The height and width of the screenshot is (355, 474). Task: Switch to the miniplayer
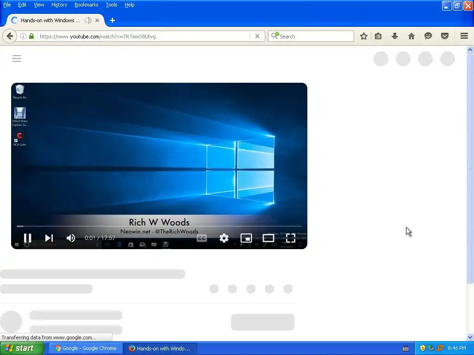tap(246, 238)
